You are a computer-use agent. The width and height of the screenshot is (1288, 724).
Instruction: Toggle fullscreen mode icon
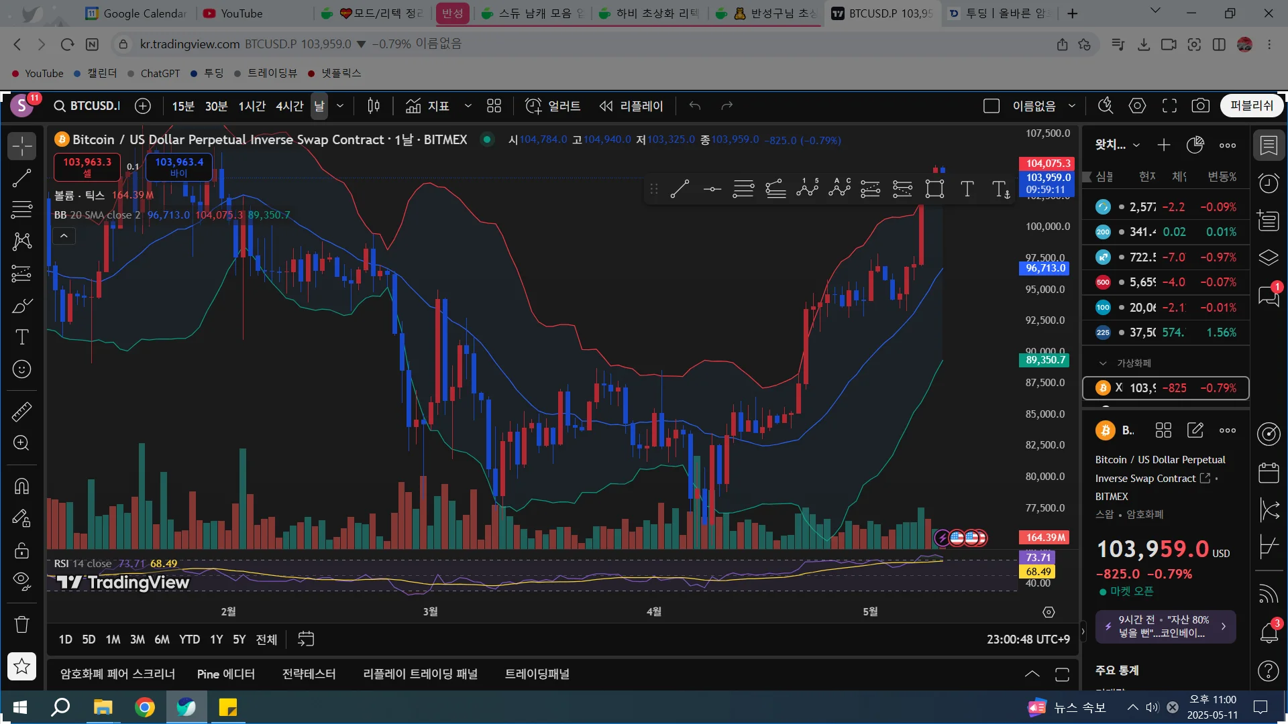coord(1169,106)
